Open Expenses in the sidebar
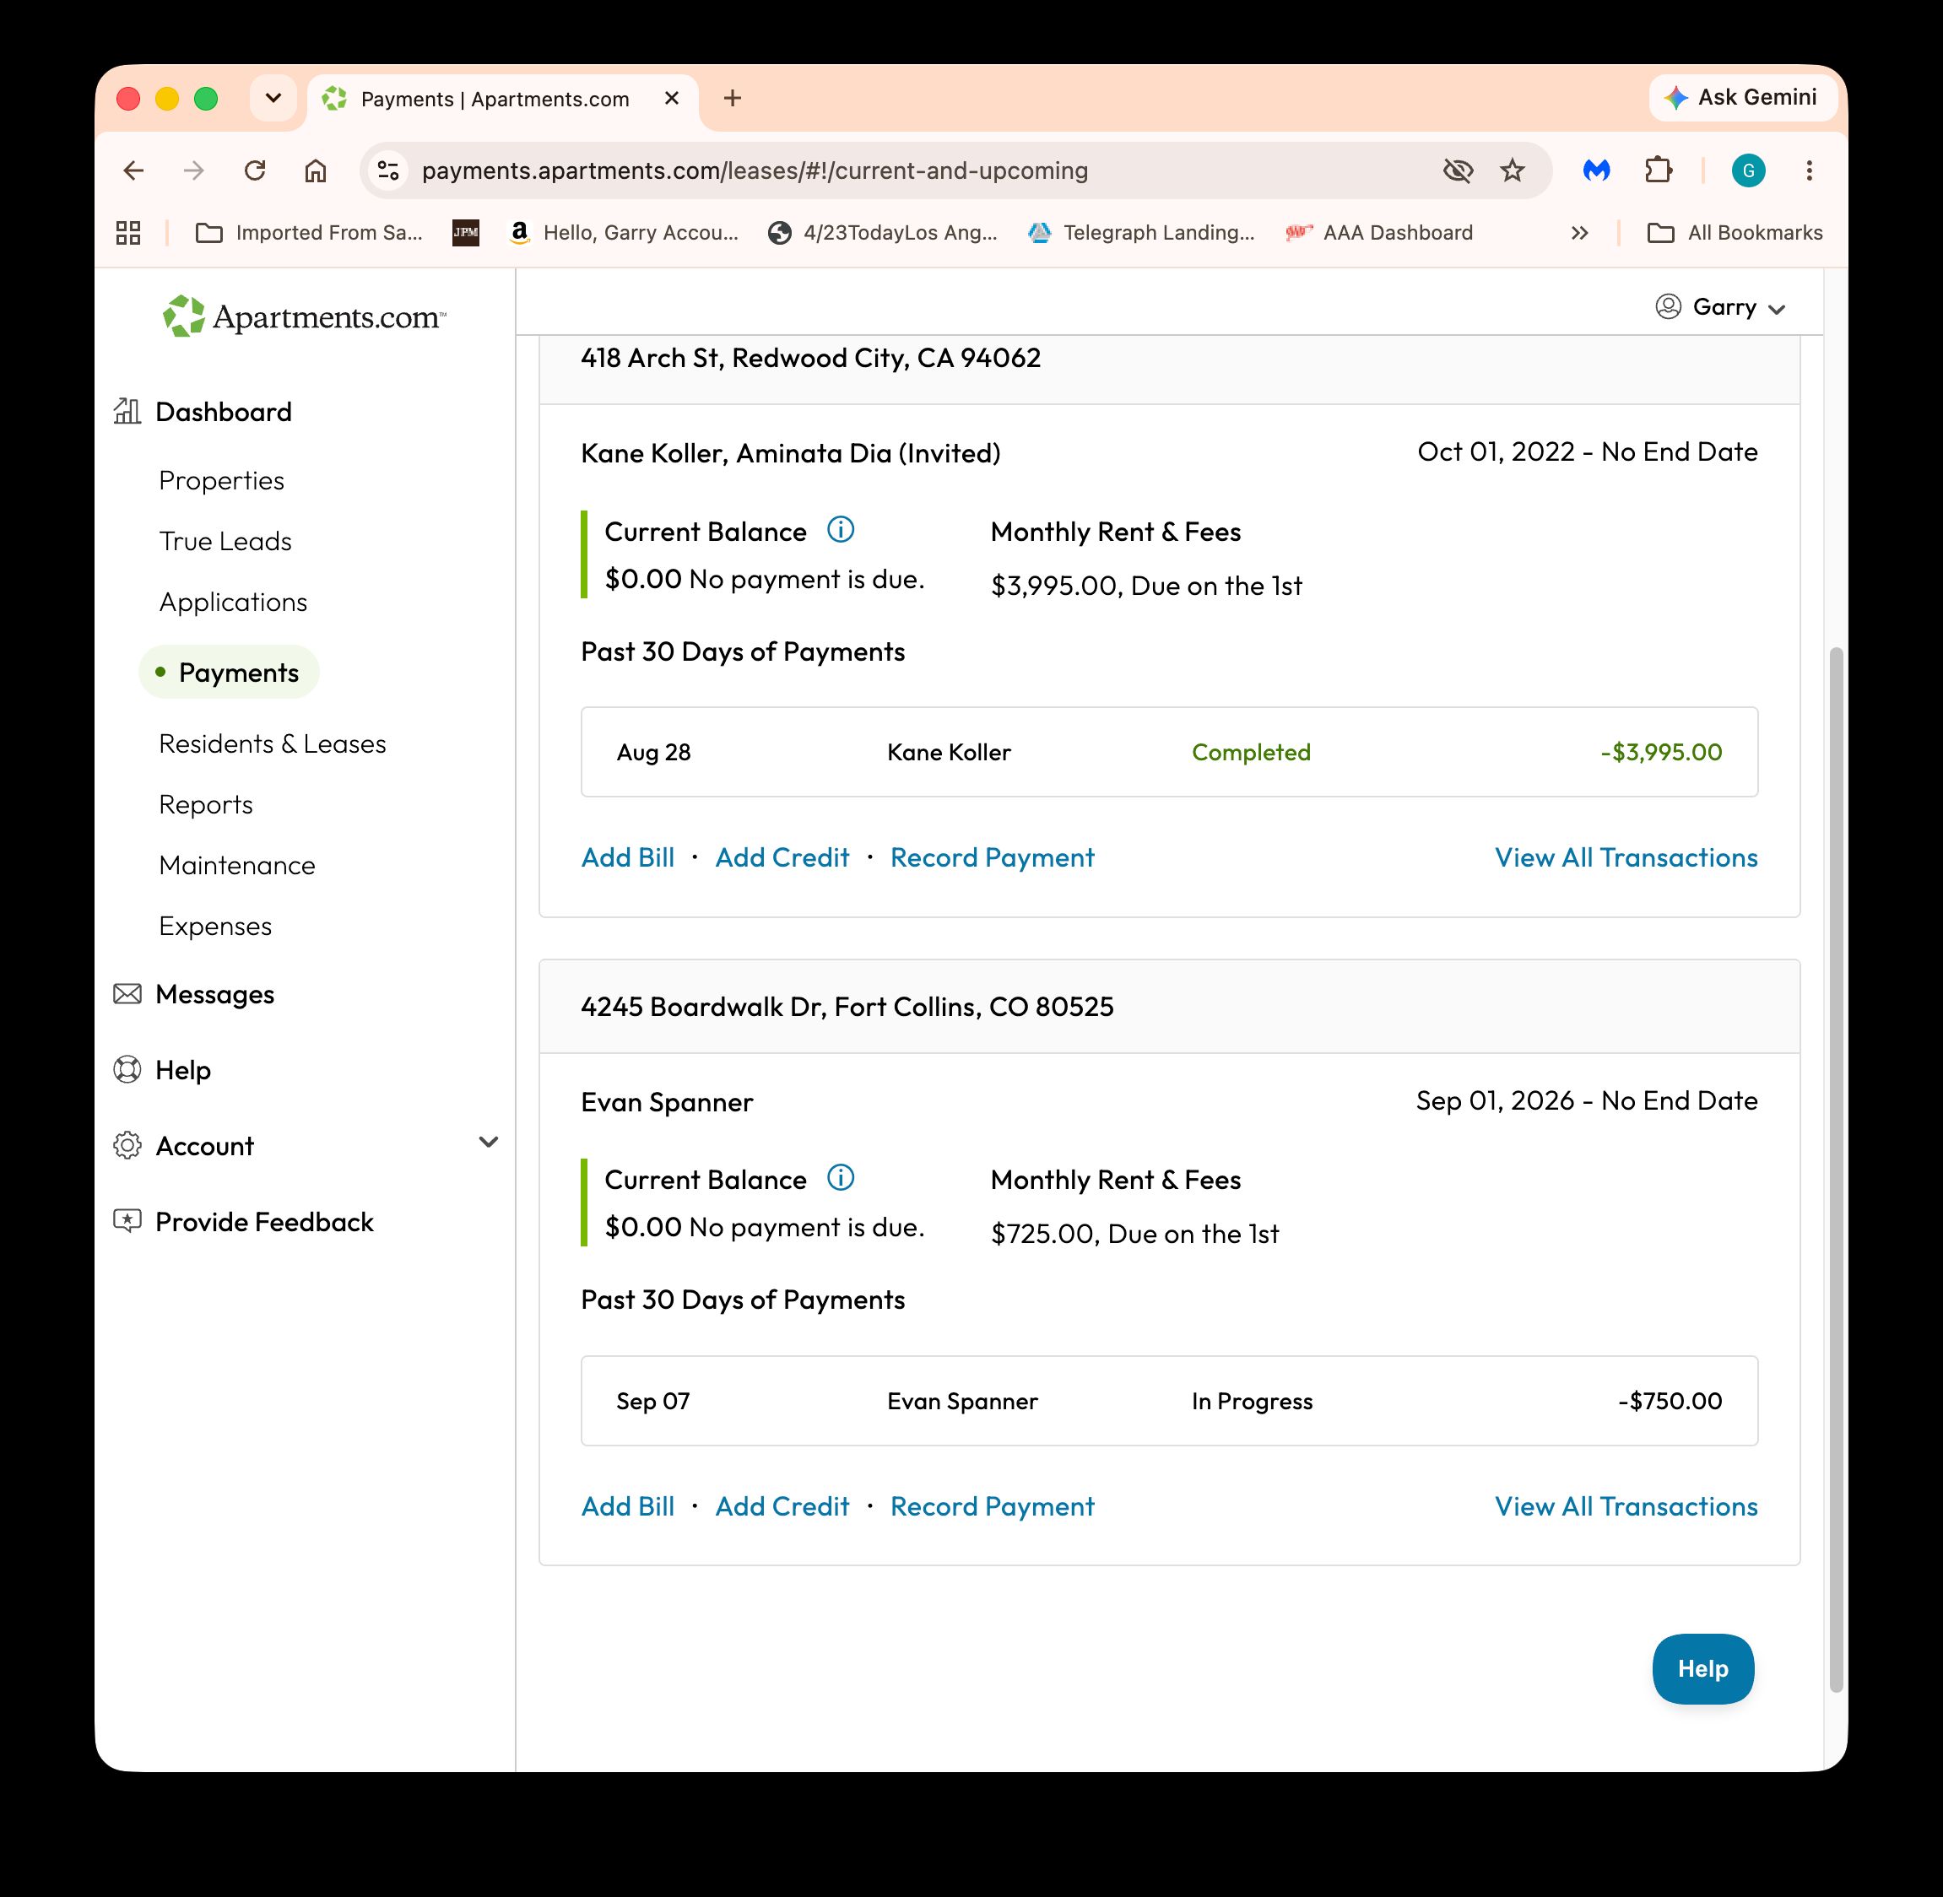 pyautogui.click(x=215, y=926)
